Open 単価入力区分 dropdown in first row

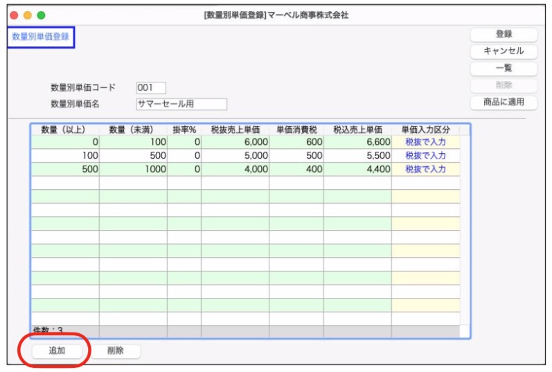(x=425, y=142)
